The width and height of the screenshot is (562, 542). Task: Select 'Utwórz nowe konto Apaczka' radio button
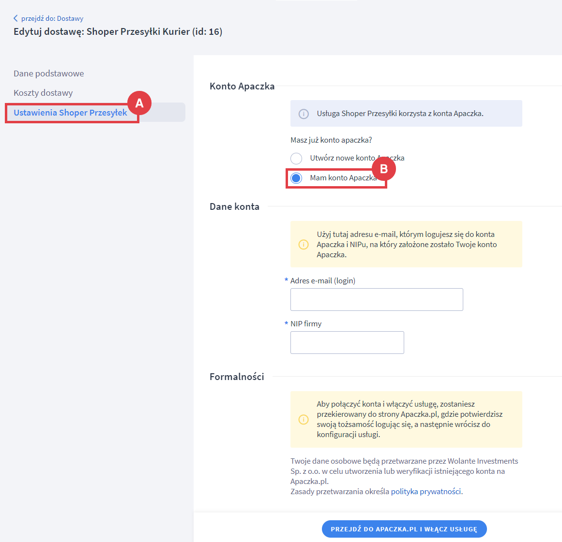[x=296, y=158]
